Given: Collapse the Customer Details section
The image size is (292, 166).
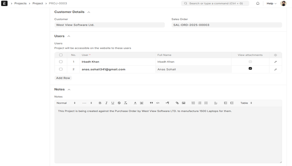Looking at the screenshot, I should click(89, 12).
